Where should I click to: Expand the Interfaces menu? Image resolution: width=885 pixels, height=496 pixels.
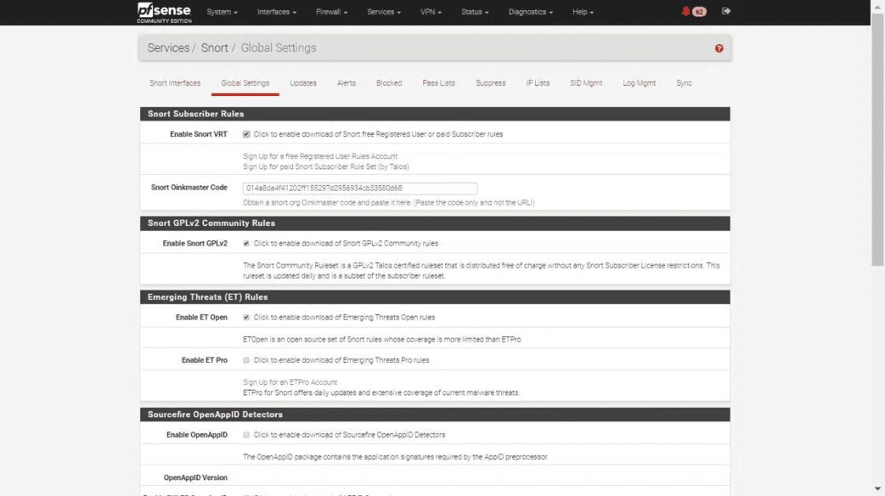click(x=277, y=12)
